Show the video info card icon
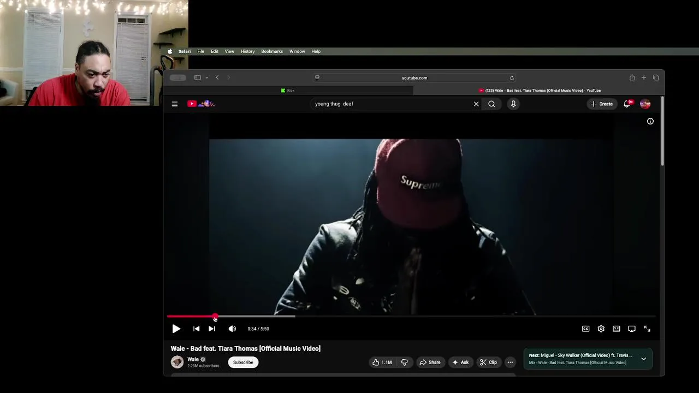Screen dimensions: 699x393 [650, 121]
